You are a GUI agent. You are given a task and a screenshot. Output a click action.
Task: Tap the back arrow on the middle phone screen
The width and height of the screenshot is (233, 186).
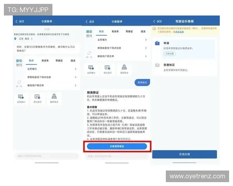tap(87, 22)
